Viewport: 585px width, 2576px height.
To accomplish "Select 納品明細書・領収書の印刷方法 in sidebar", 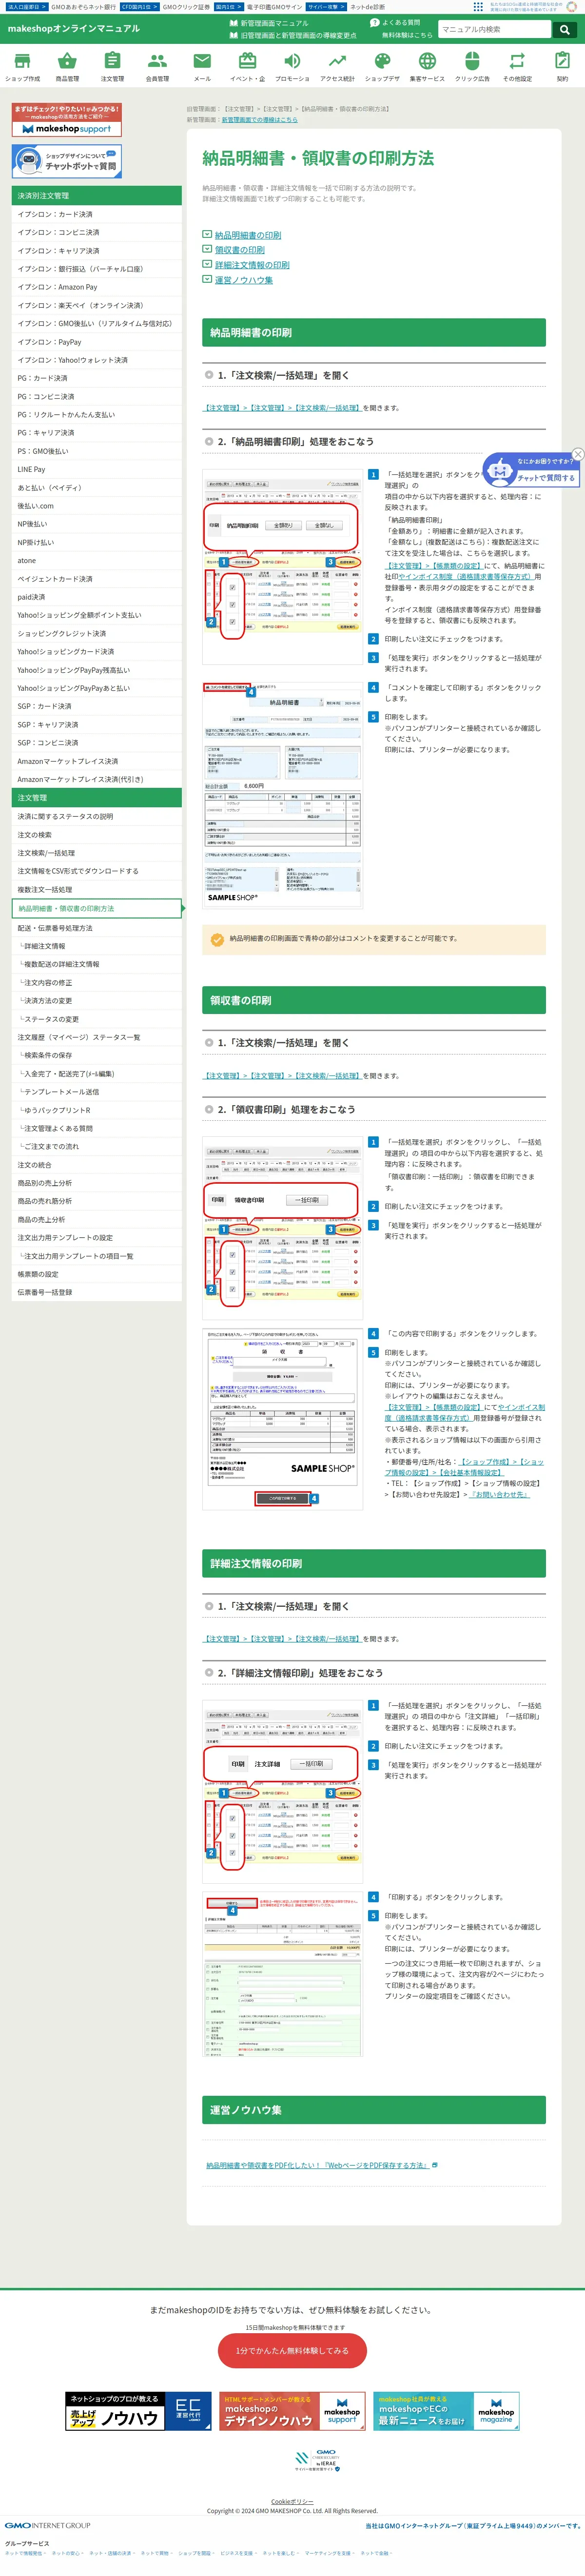I will [x=97, y=908].
